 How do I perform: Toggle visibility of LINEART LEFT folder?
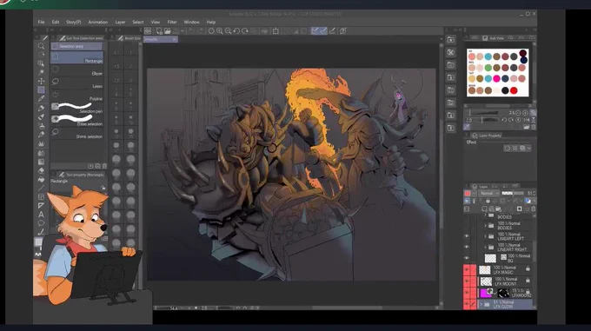click(x=467, y=236)
